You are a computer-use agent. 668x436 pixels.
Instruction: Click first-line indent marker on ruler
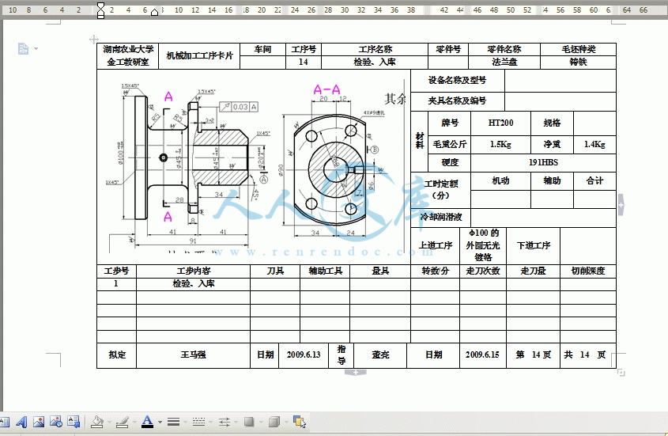[100, 6]
